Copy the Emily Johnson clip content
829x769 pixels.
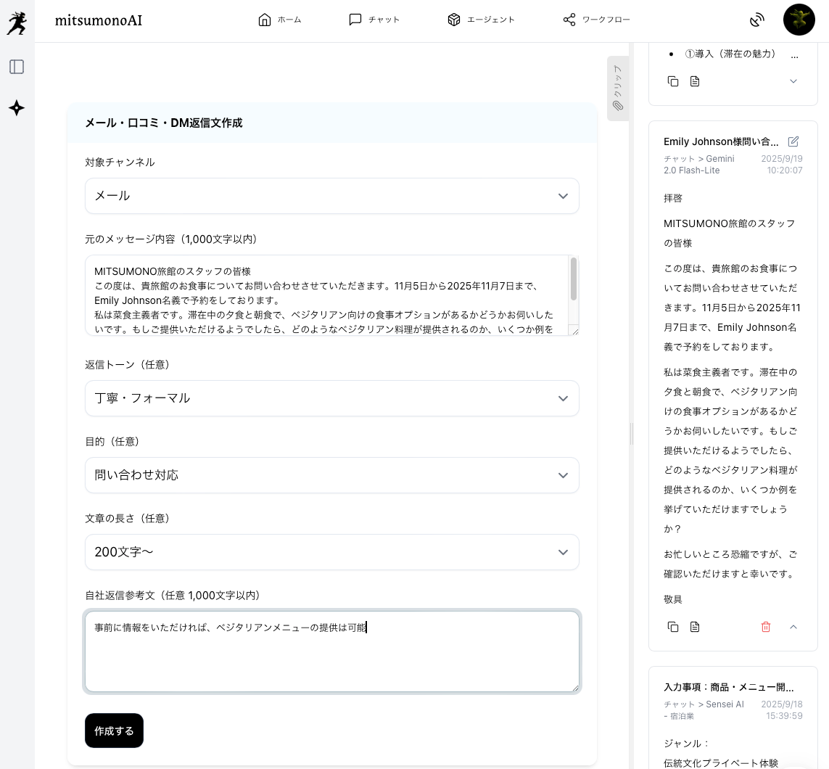pyautogui.click(x=673, y=627)
